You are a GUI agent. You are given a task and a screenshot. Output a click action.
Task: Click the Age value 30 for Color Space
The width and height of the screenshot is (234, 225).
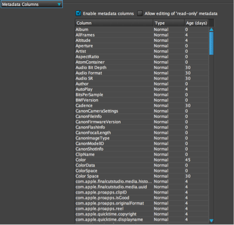[188, 176]
